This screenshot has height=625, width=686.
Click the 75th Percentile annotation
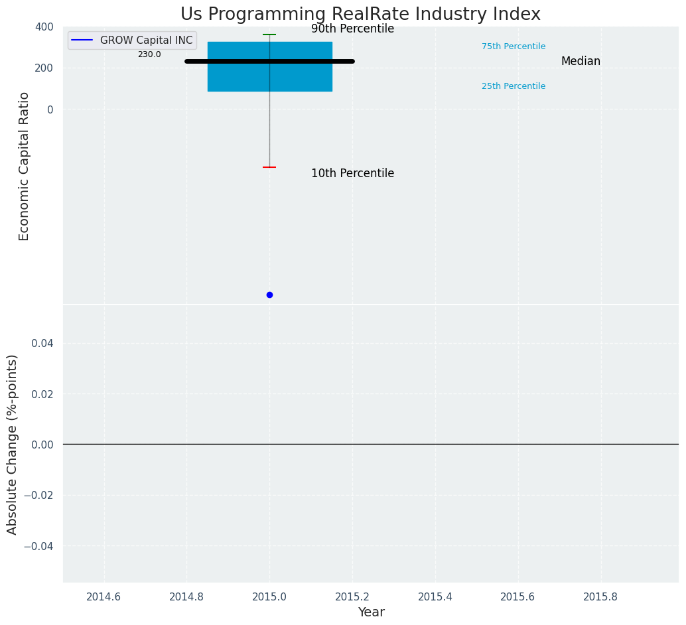[x=514, y=46]
